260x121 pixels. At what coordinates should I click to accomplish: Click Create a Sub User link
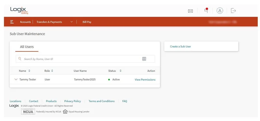coord(180,46)
